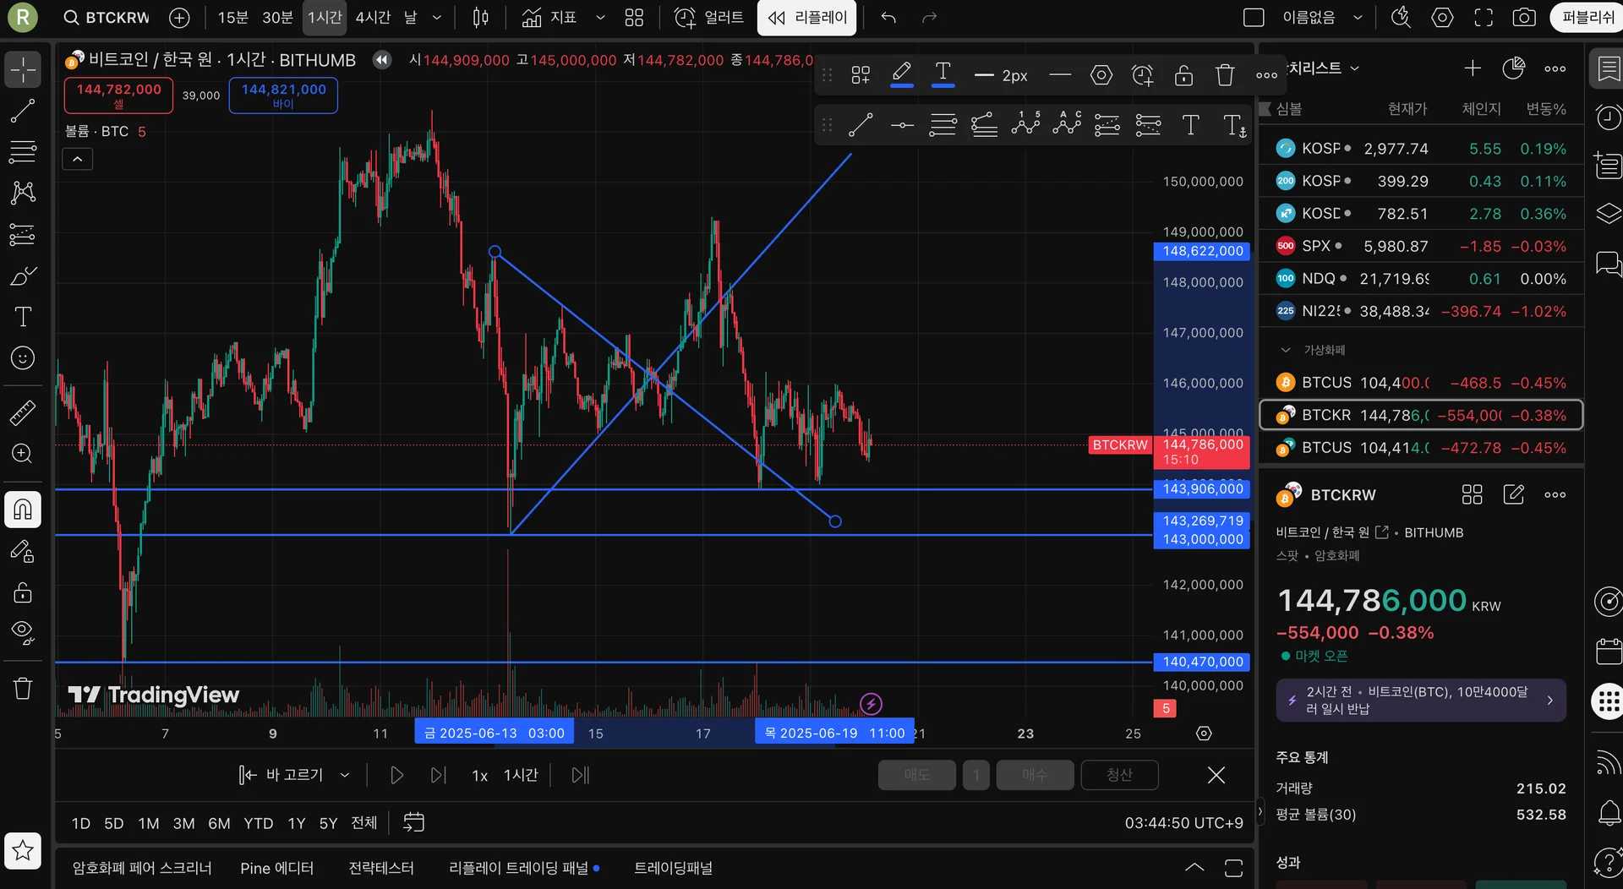
Task: Collapse the bottom panel chevron
Action: [x=1194, y=868]
